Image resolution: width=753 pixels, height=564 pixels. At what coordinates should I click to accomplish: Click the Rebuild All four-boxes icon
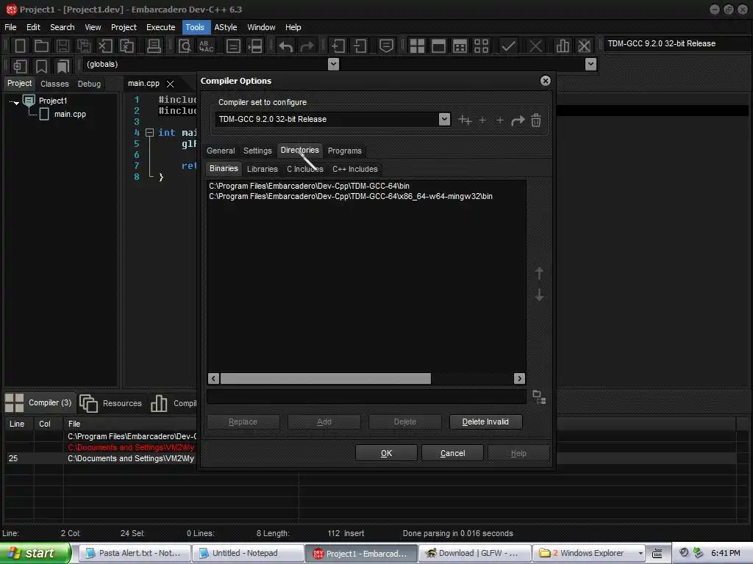(481, 46)
